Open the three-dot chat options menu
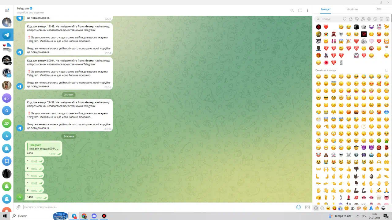This screenshot has height=220, width=392. (307, 10)
